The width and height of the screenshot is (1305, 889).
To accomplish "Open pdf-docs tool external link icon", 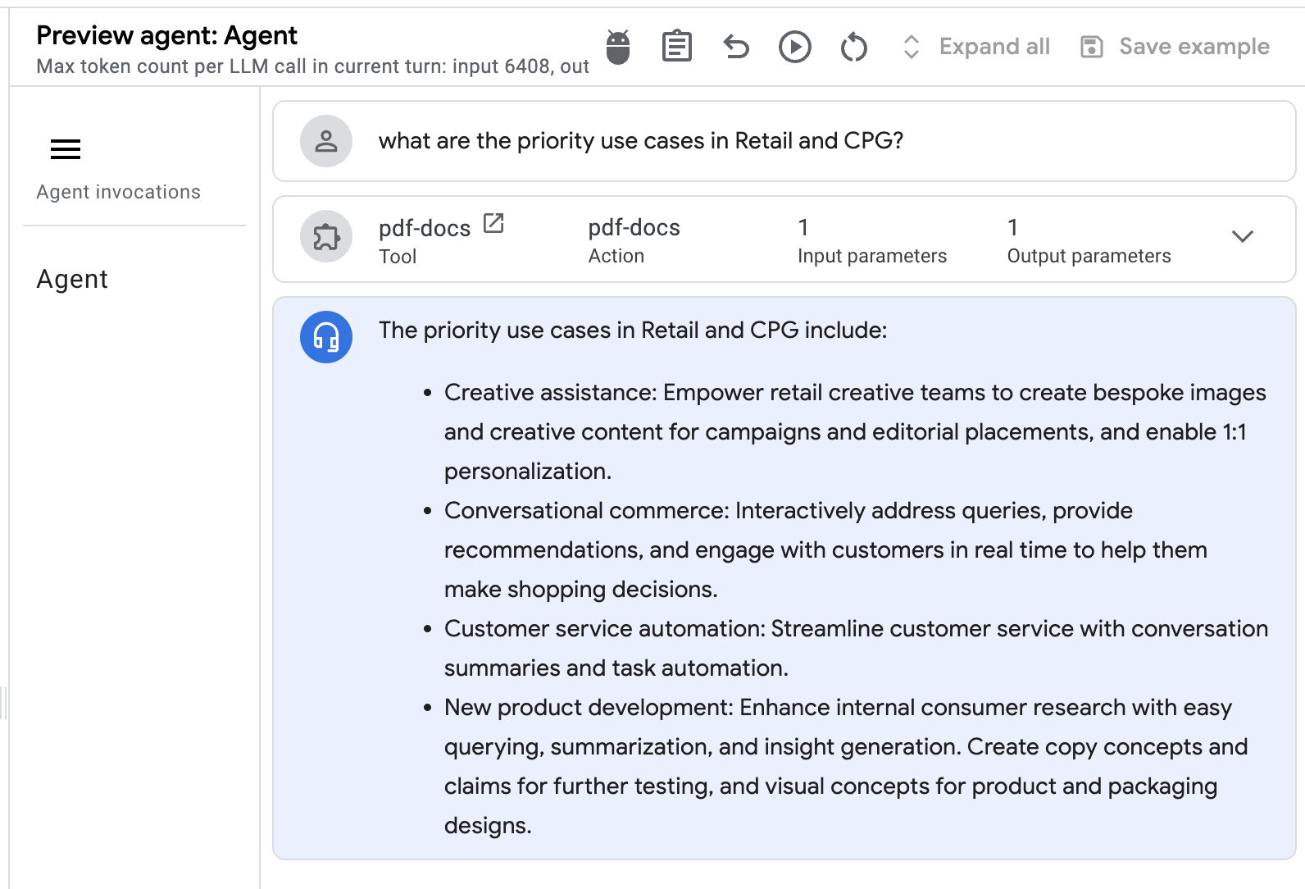I will point(493,223).
